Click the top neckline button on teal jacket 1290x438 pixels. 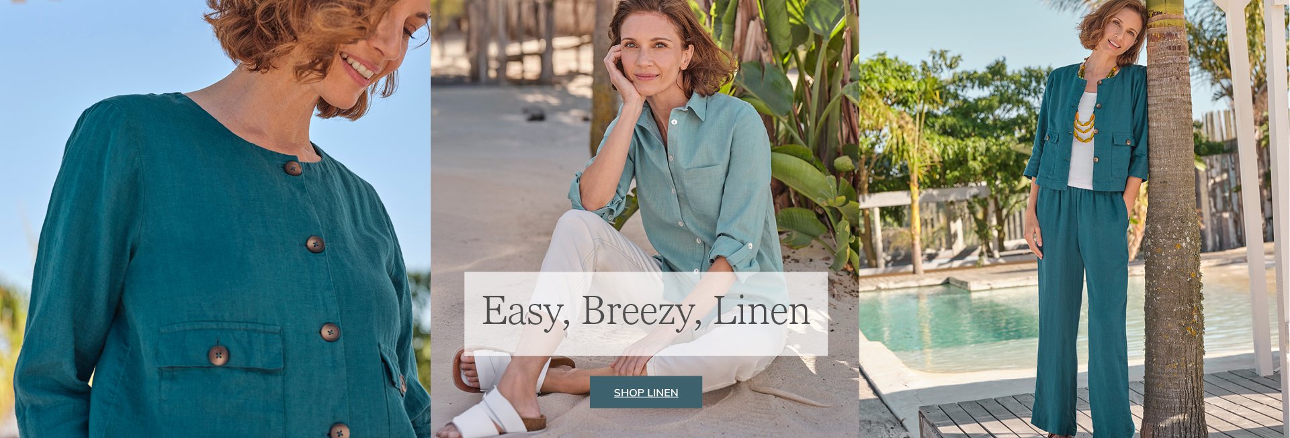click(293, 168)
